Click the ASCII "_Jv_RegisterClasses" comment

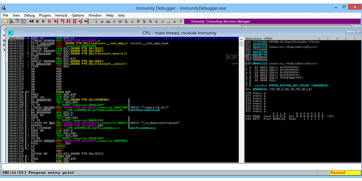(x=155, y=123)
